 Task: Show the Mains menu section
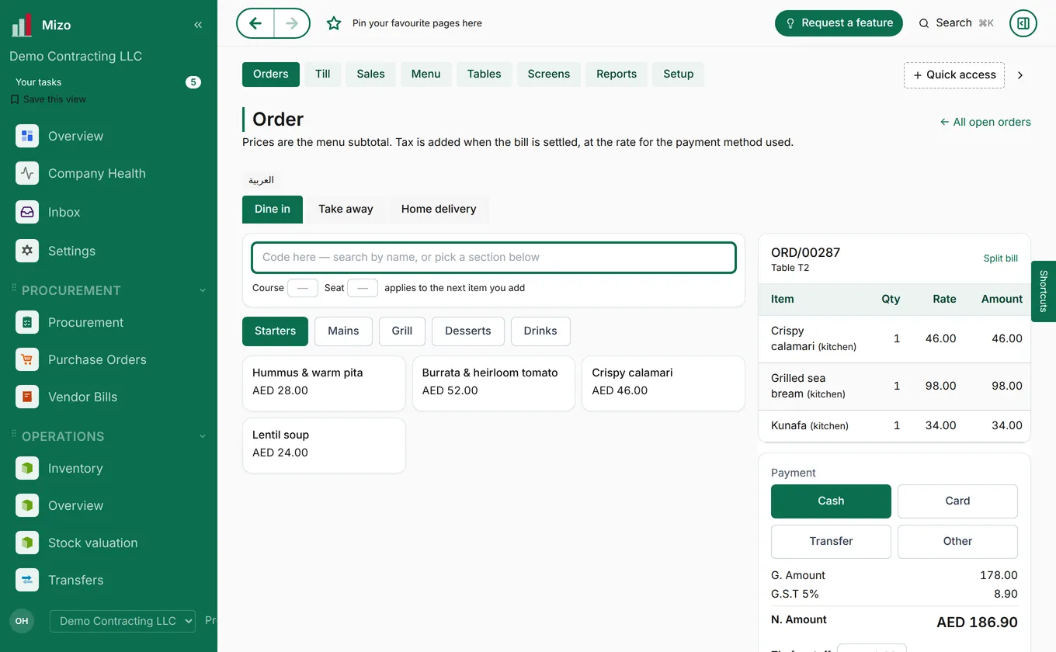343,331
